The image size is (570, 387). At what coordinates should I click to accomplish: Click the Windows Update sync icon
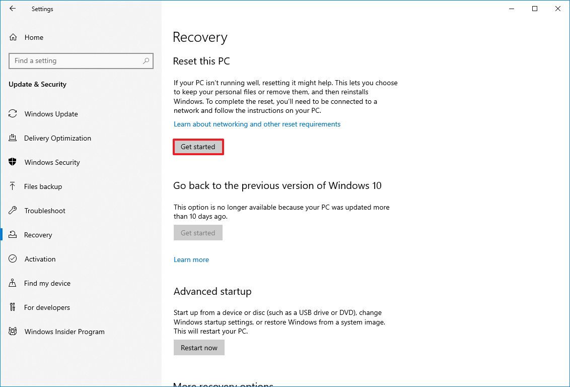click(13, 114)
